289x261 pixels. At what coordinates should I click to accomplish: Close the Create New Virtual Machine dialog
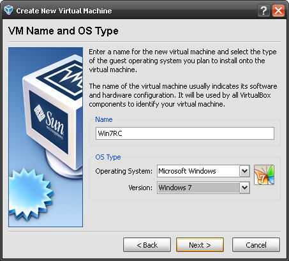(x=279, y=10)
